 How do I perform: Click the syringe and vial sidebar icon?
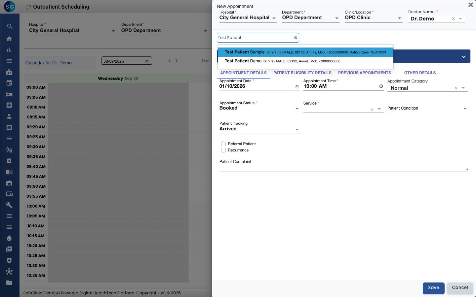(x=9, y=149)
